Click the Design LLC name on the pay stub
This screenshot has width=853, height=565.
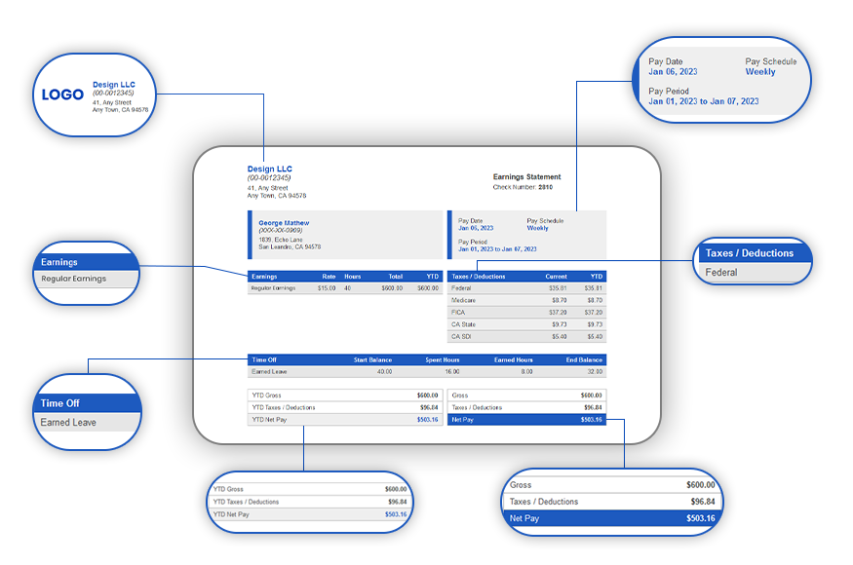click(269, 169)
